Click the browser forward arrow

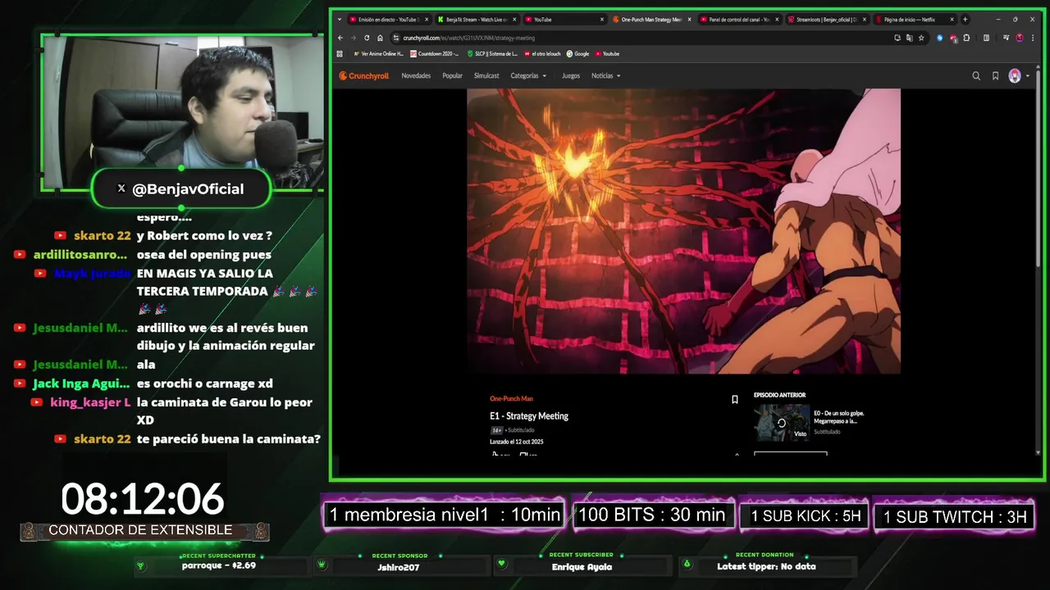pos(354,38)
